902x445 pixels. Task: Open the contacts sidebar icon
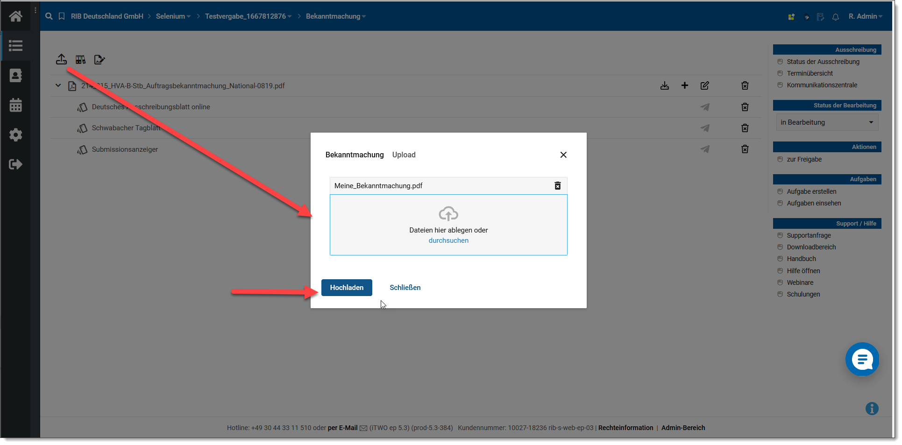tap(15, 76)
